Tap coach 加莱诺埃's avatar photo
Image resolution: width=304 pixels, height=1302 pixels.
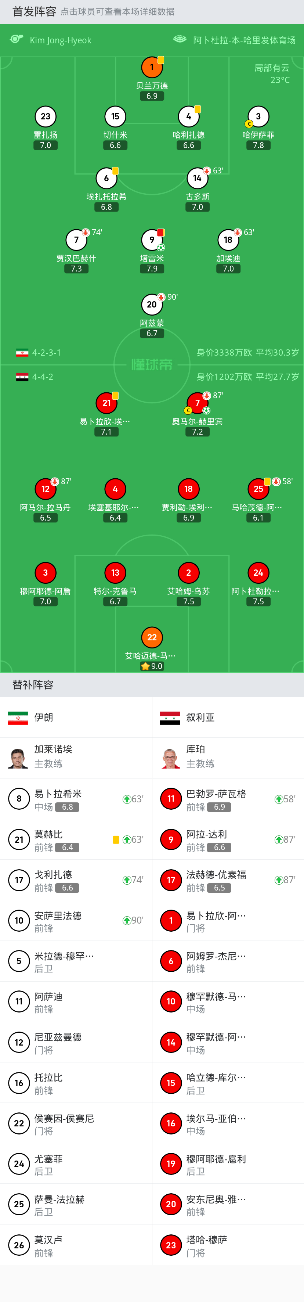[x=18, y=758]
